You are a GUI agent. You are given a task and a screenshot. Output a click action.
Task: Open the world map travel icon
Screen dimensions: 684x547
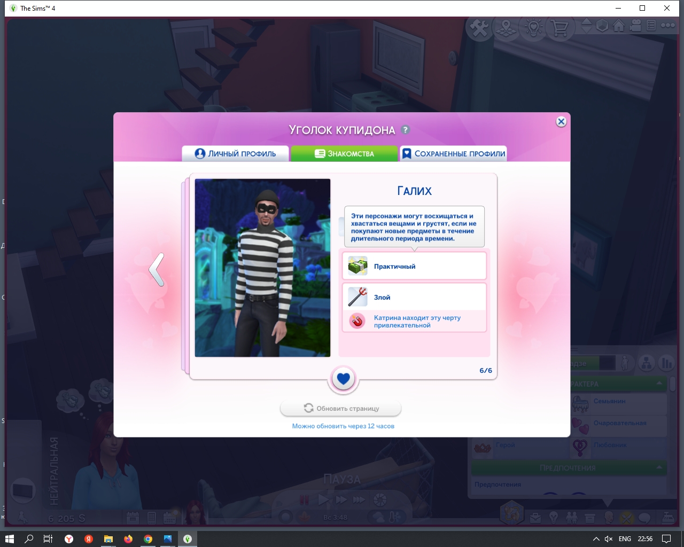506,28
